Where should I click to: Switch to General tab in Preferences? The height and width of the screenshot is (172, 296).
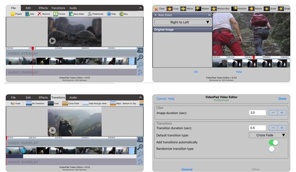187,169
